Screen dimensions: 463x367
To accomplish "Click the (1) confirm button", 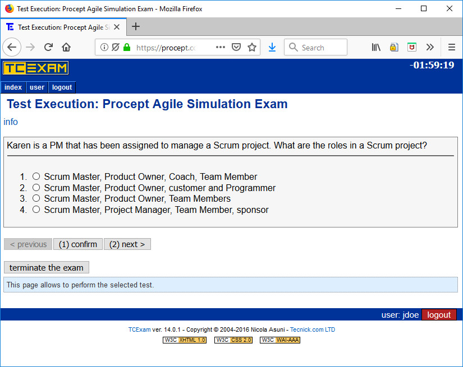I will [78, 244].
